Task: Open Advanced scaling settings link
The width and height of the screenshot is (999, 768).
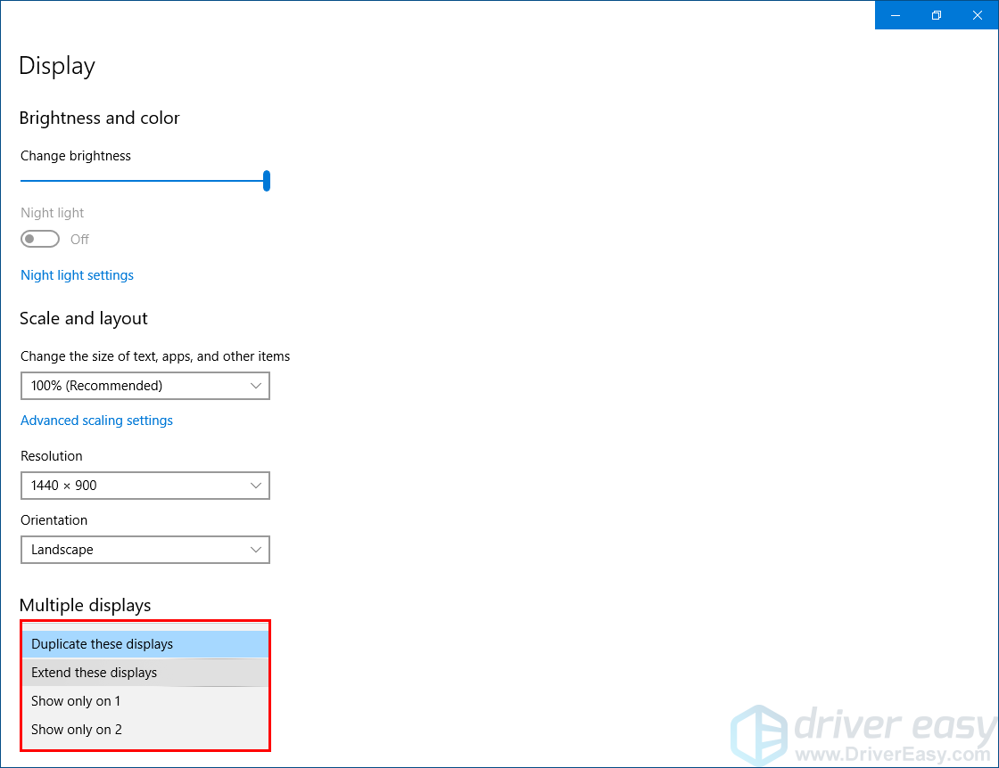Action: 96,421
